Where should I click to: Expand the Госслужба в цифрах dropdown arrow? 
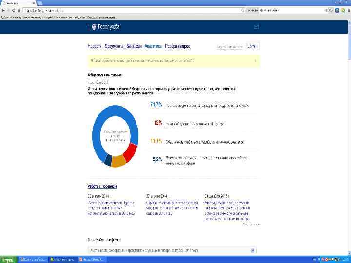[253, 250]
